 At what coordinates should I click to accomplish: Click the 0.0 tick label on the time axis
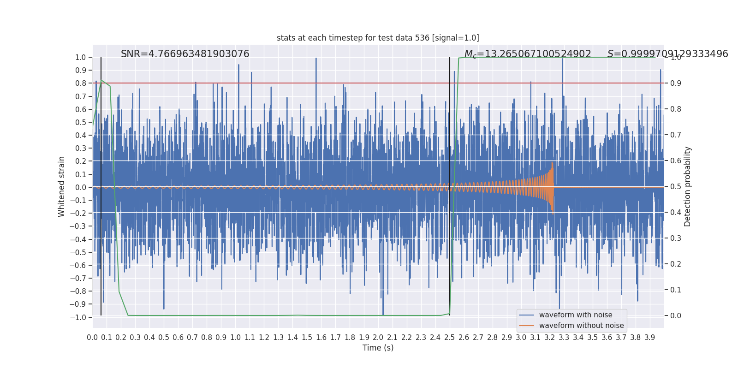(x=92, y=338)
